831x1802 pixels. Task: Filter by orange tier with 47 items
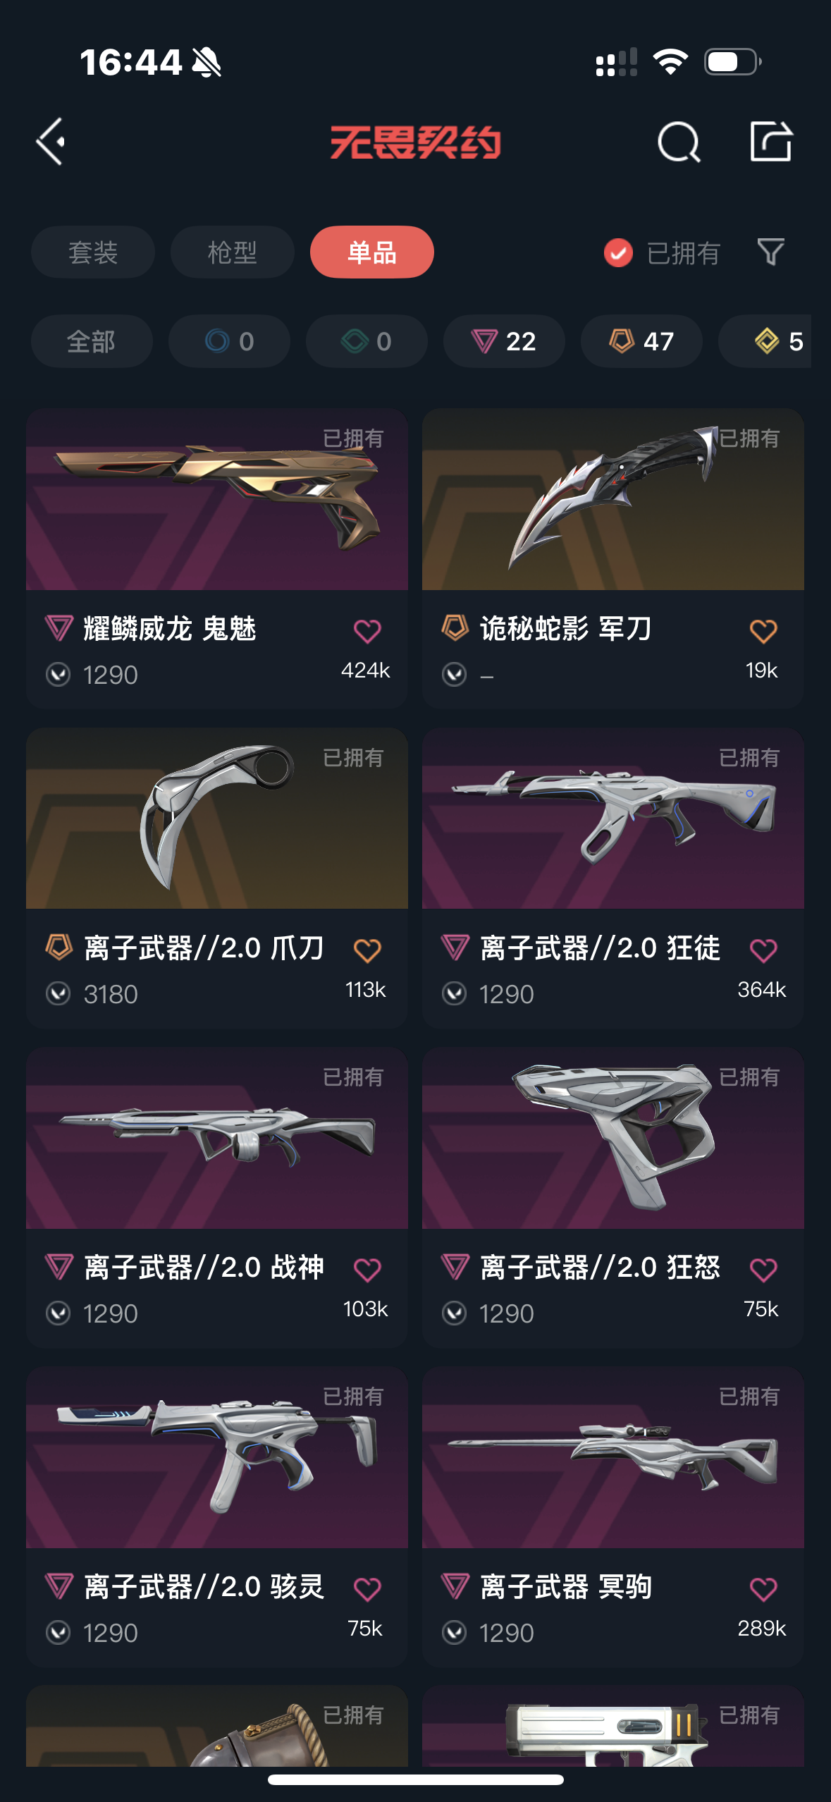[641, 341]
